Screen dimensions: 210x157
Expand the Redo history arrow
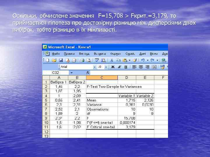157,60
